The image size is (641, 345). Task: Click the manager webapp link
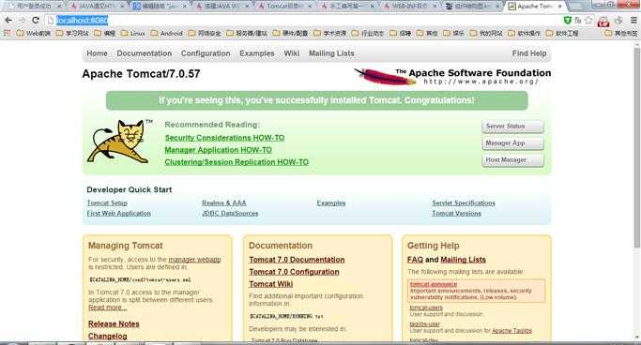point(194,260)
